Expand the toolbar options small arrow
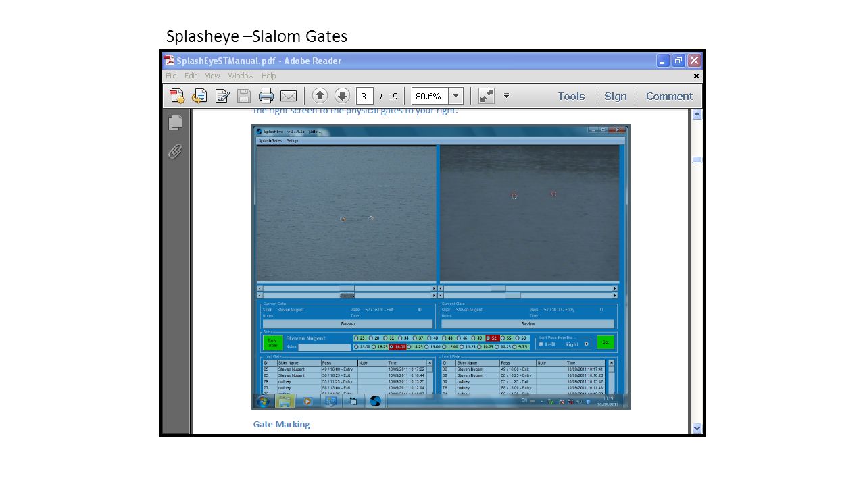This screenshot has height=486, width=865. (x=506, y=96)
